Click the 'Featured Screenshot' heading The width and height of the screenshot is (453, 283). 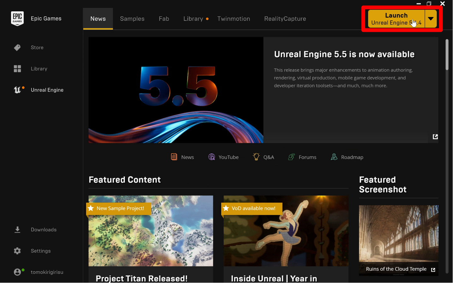coord(383,185)
